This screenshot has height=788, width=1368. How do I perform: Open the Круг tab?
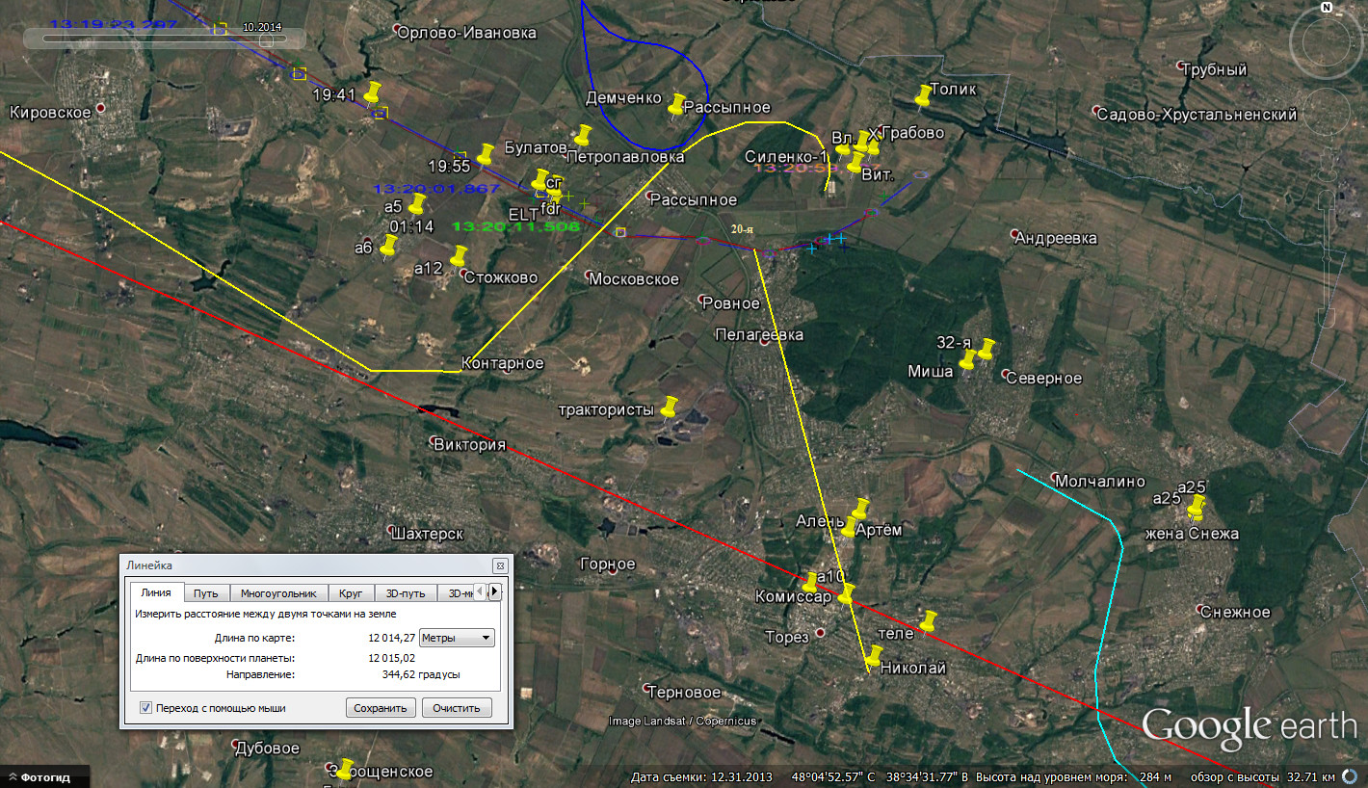coord(351,593)
